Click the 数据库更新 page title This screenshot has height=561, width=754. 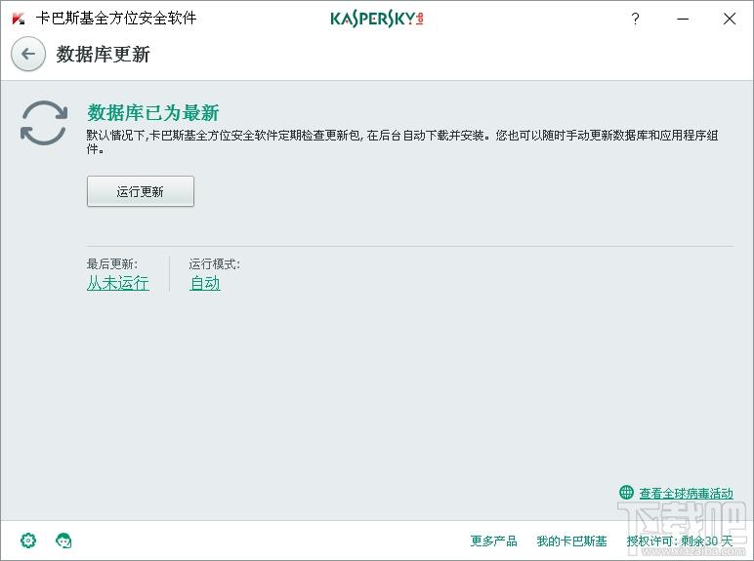click(x=103, y=54)
